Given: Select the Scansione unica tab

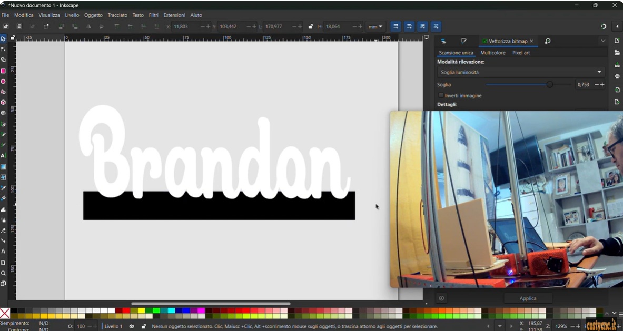Looking at the screenshot, I should coord(456,53).
